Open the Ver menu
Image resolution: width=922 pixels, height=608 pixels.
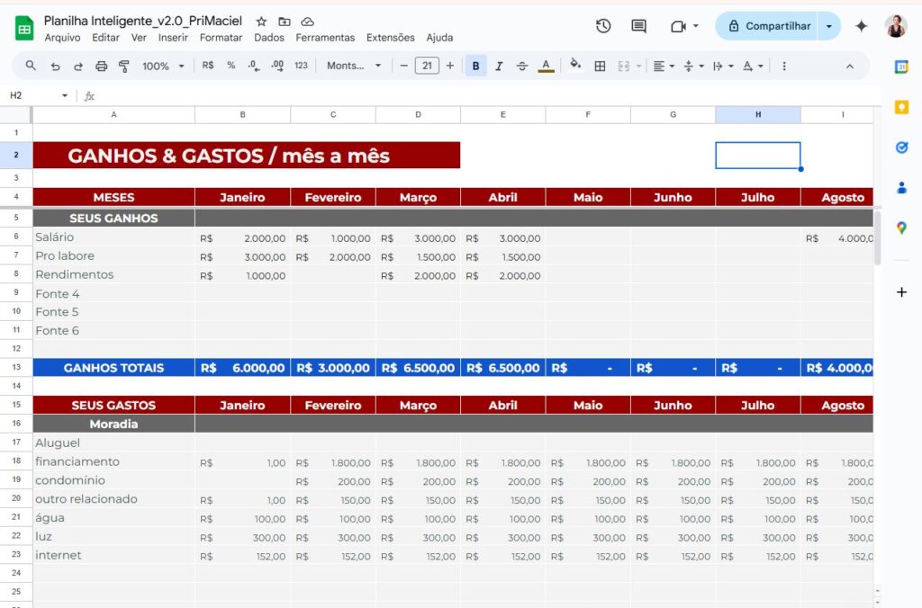[x=139, y=38]
